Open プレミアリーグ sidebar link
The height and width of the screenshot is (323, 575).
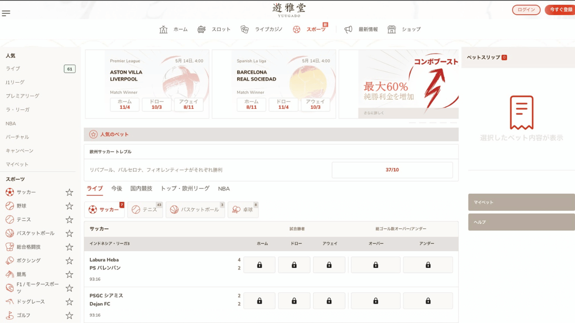click(22, 96)
